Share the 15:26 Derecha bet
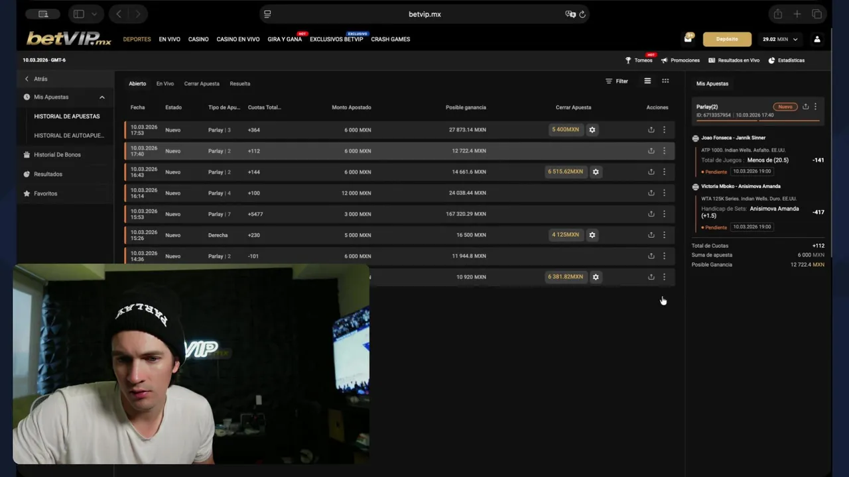Image resolution: width=849 pixels, height=477 pixels. pyautogui.click(x=651, y=235)
